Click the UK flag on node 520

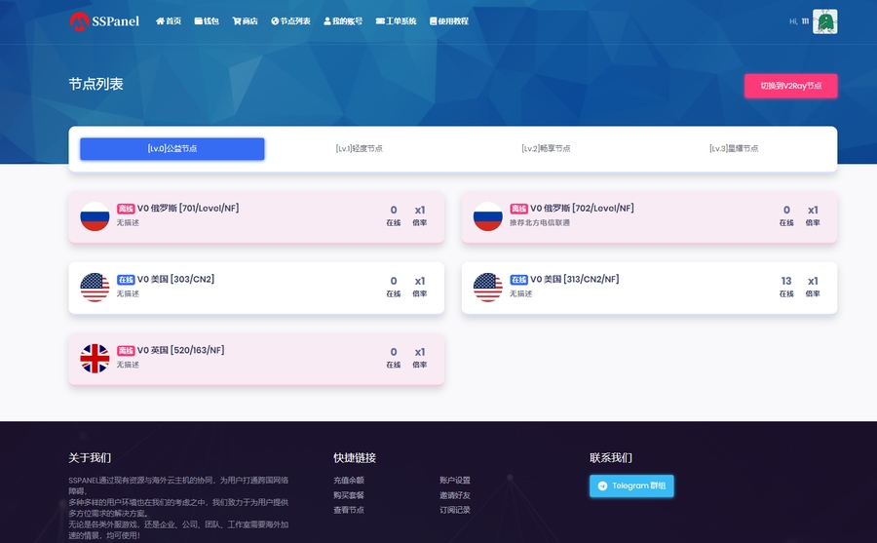point(95,359)
